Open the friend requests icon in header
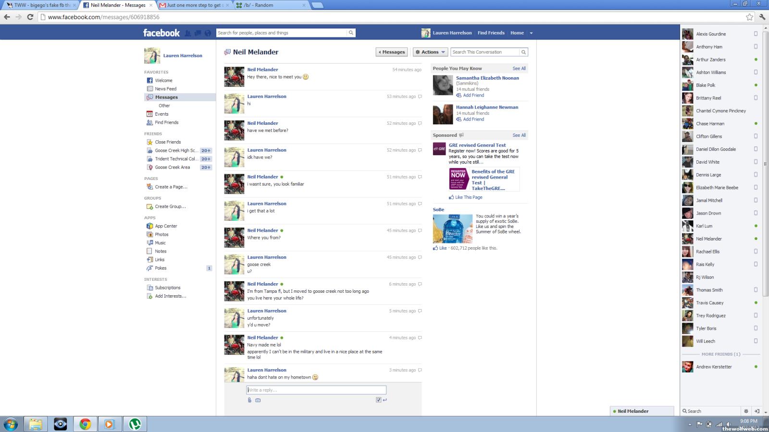The height and width of the screenshot is (432, 769). pos(188,33)
